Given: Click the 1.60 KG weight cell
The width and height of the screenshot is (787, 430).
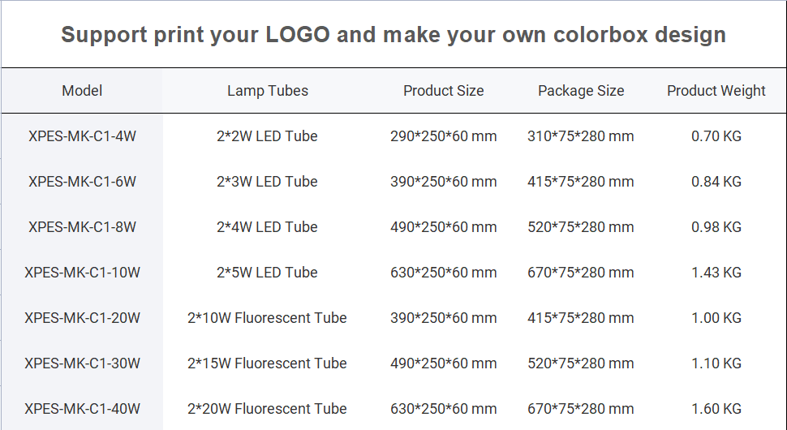Looking at the screenshot, I should [716, 409].
